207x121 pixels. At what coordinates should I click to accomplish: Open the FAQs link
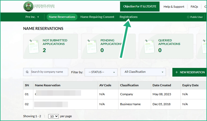(x=194, y=7)
